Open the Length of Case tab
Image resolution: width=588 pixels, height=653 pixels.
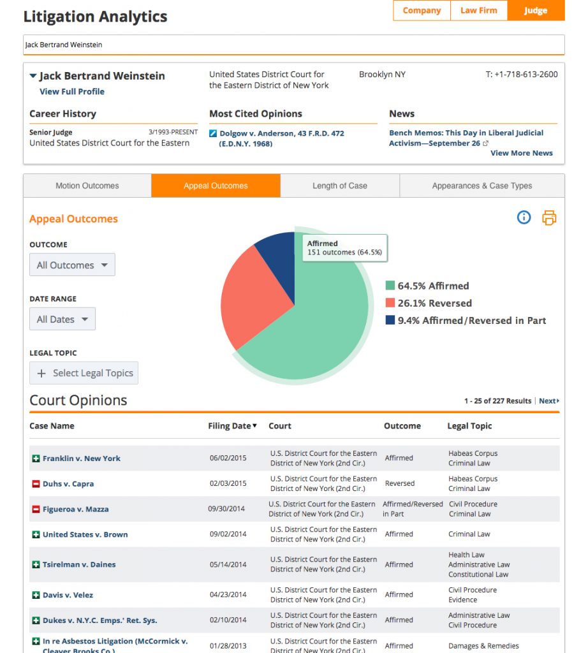(x=340, y=186)
